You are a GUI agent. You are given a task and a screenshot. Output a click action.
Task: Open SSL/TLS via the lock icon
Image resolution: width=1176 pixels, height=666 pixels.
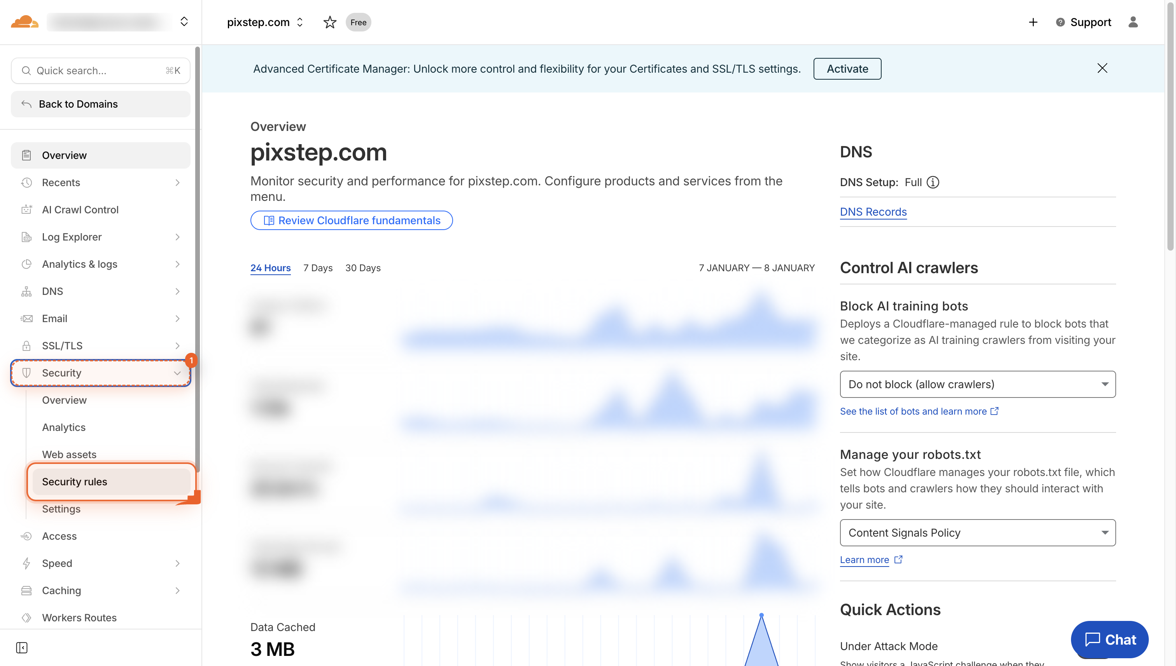26,345
